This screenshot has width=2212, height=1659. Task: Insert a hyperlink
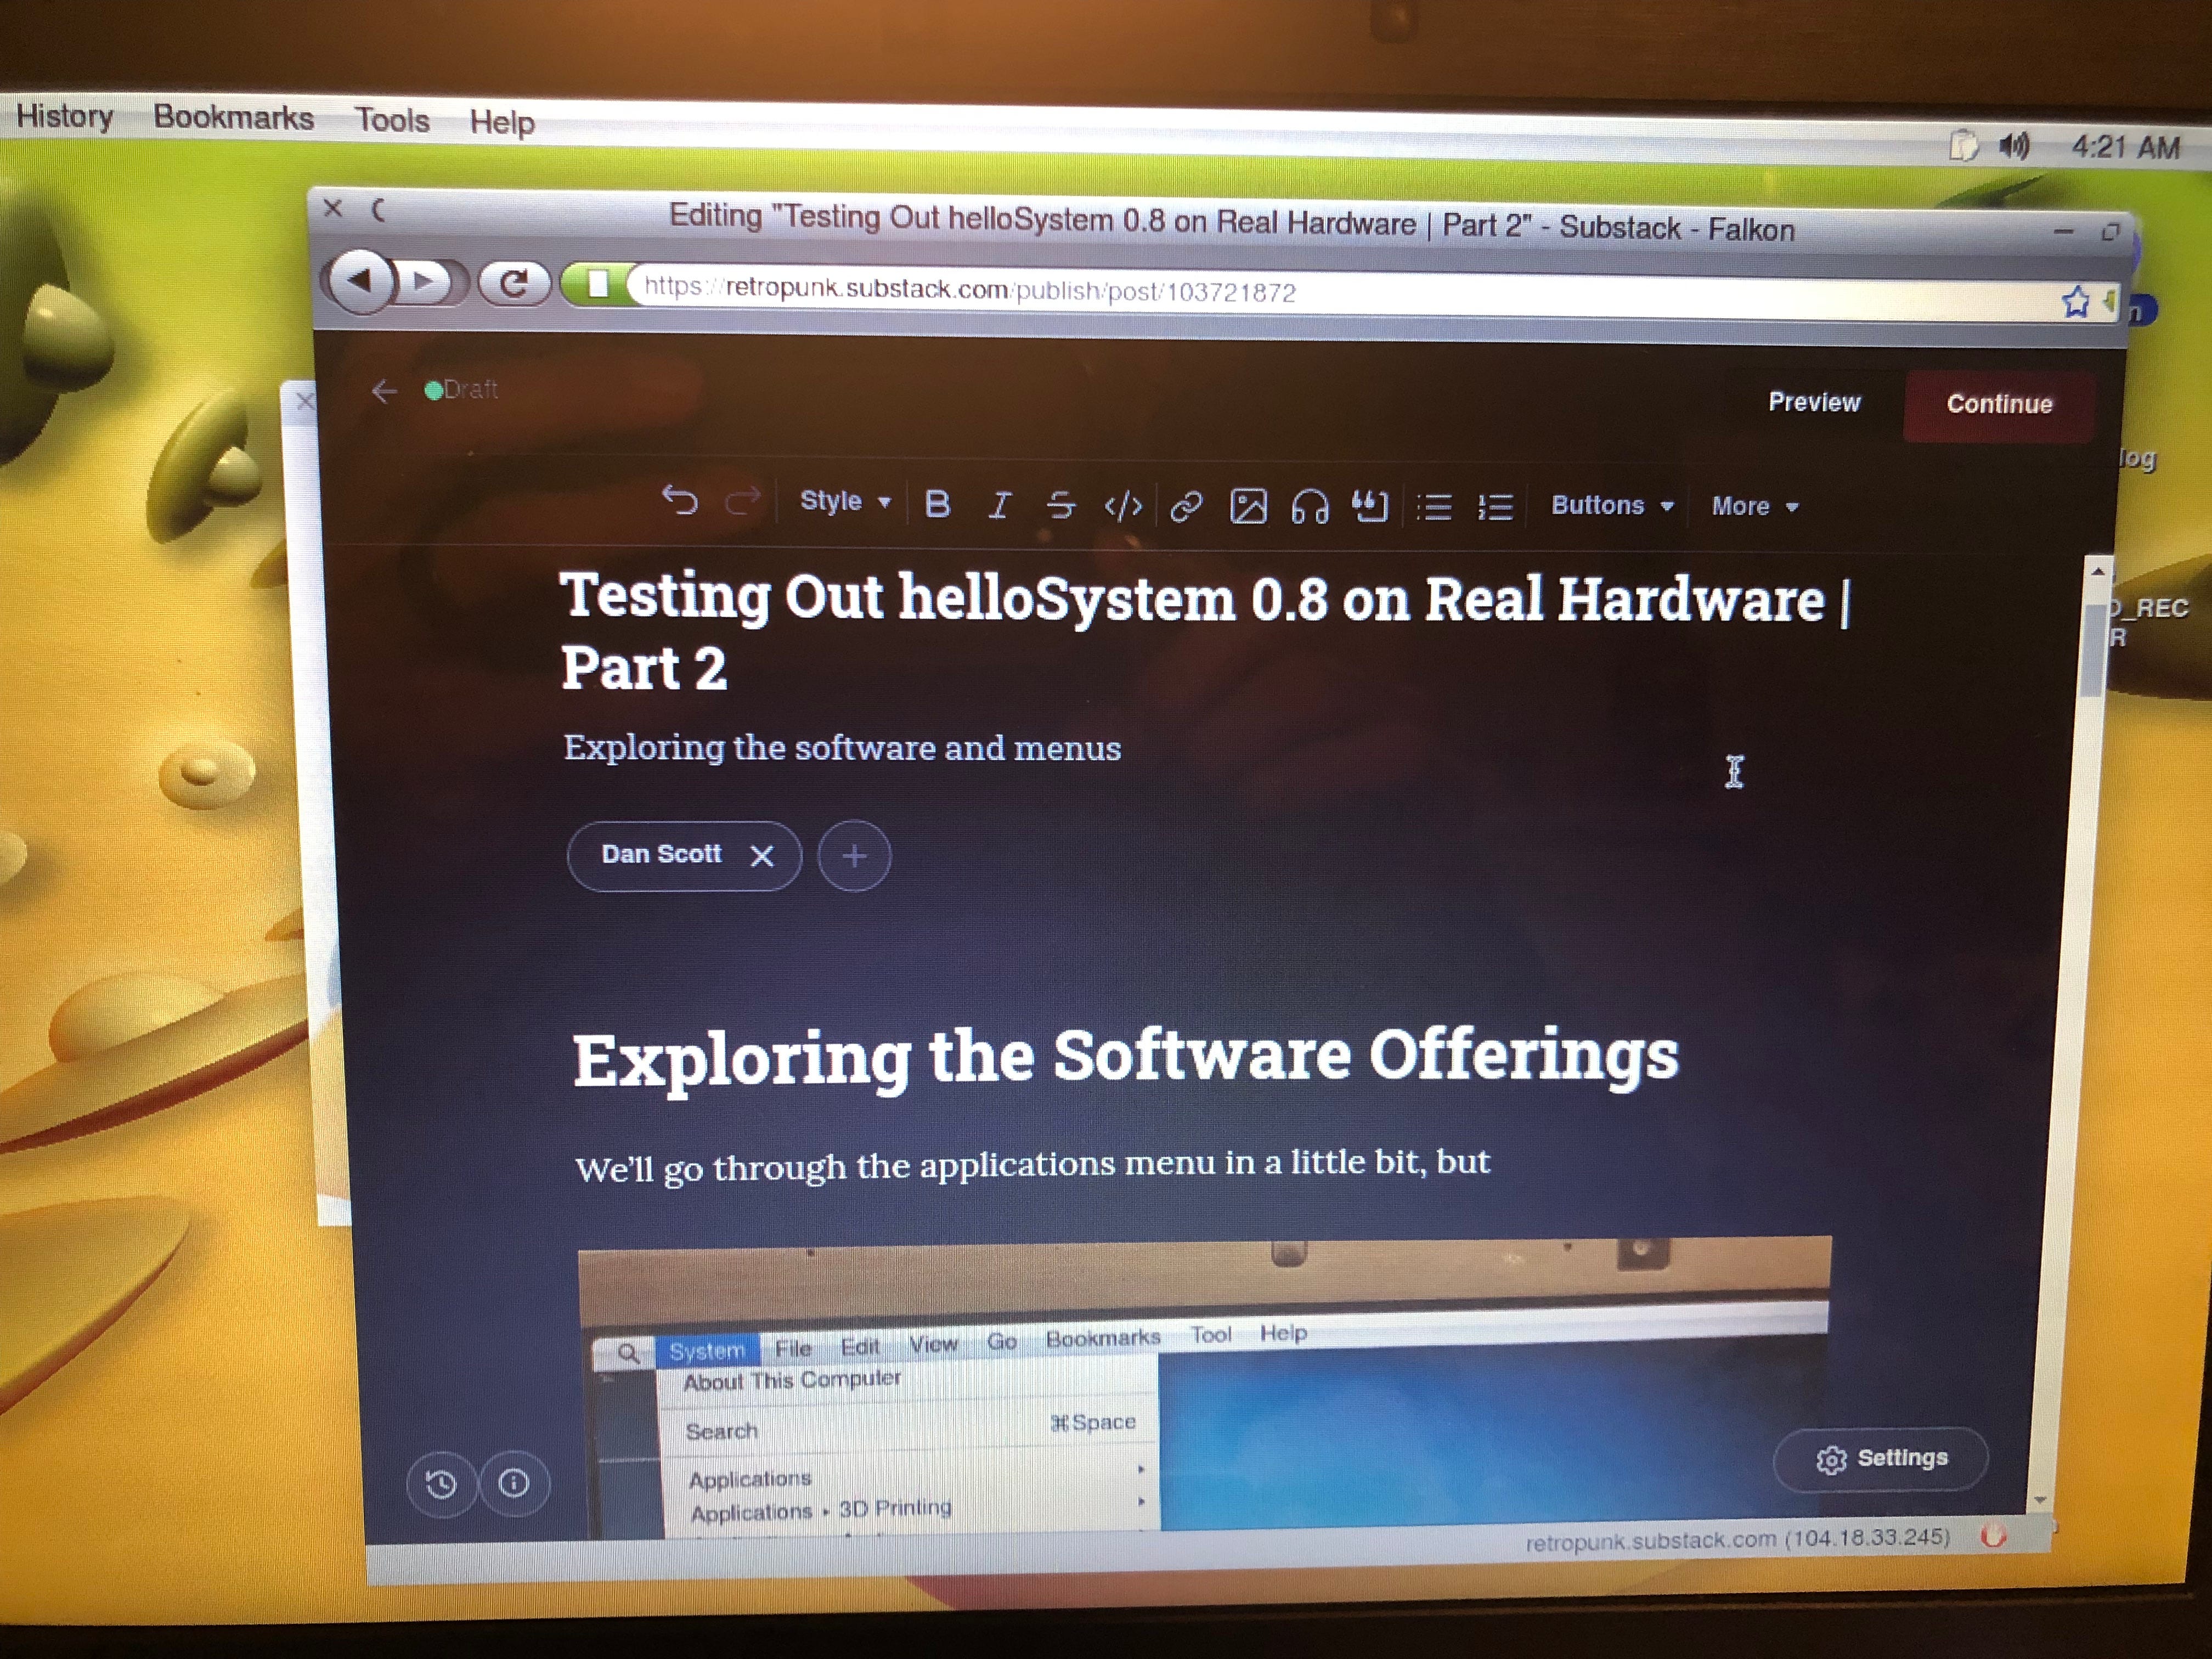1185,507
